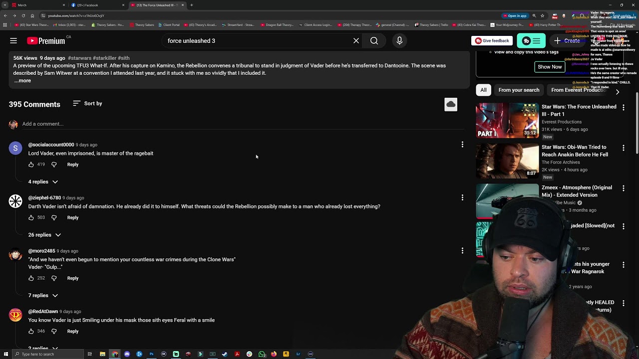Dislike the @socialaccount0000 comment
The height and width of the screenshot is (359, 639).
(54, 165)
